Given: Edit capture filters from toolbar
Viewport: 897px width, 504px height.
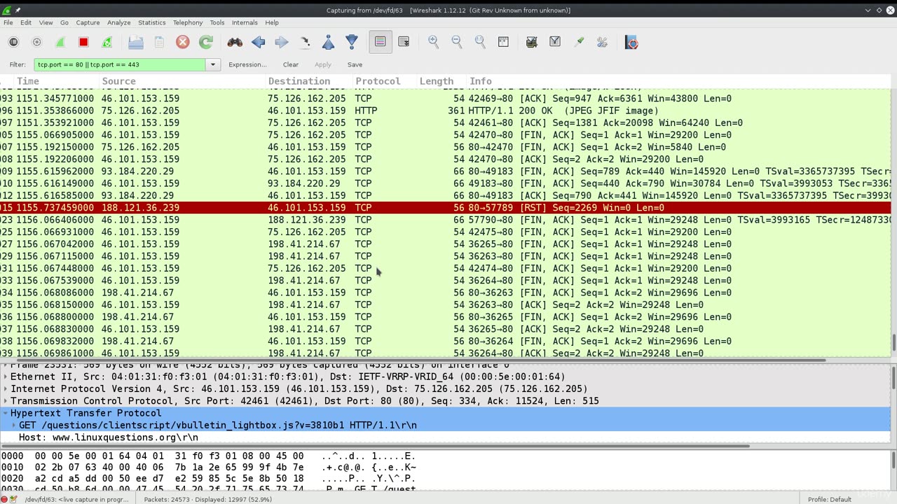Looking at the screenshot, I should (x=532, y=42).
